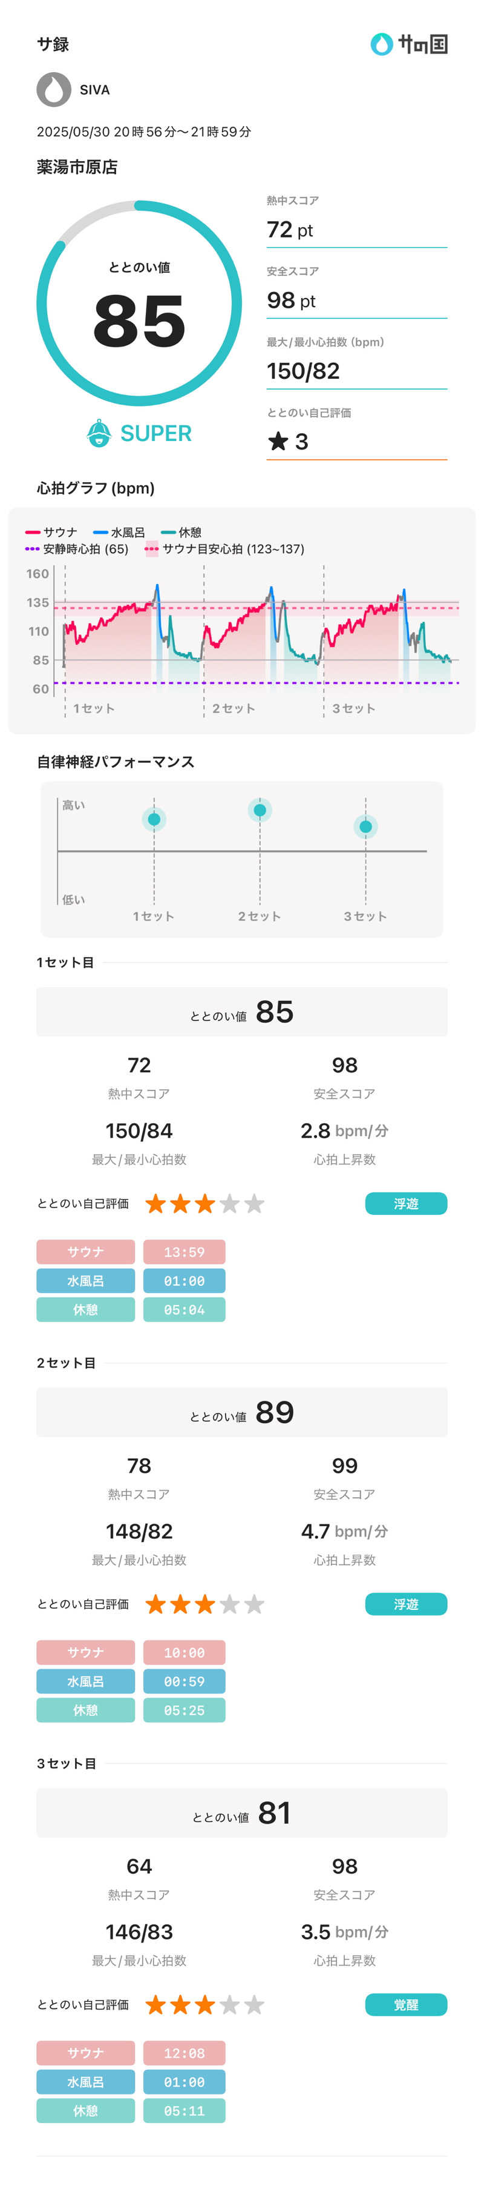This screenshot has height=2189, width=484.
Task: Click the サの国 water drop logo
Action: (381, 44)
